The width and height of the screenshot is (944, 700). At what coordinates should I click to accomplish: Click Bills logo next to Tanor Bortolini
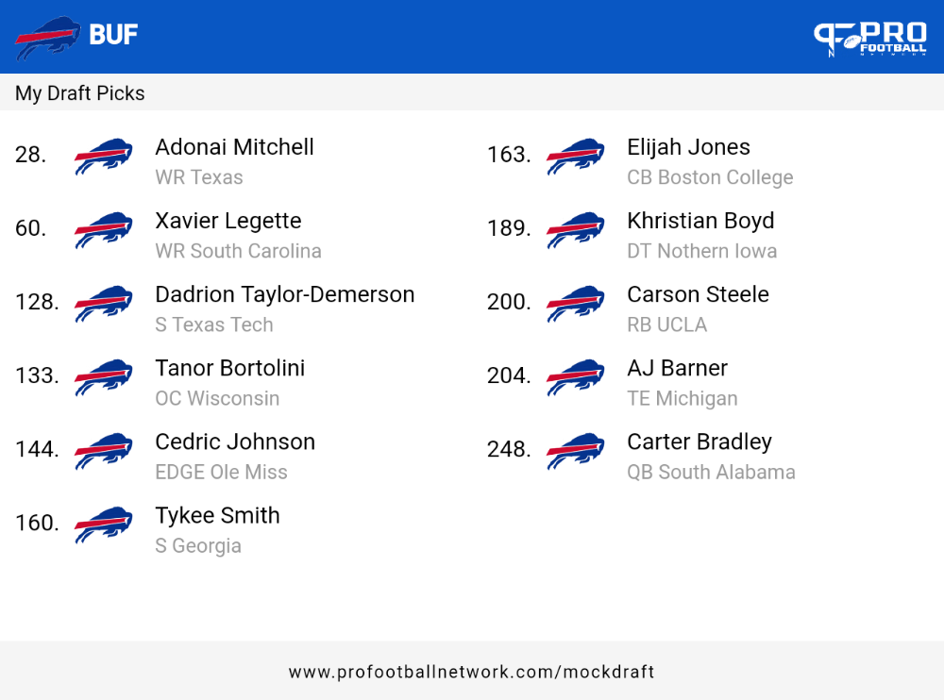click(x=104, y=376)
